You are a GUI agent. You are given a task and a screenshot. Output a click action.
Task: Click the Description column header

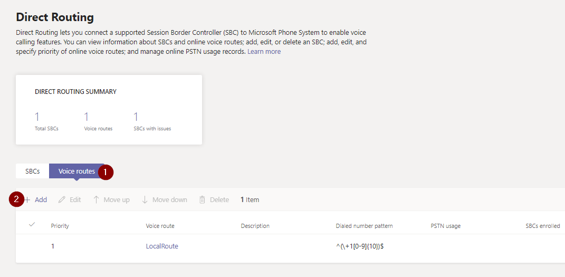tap(255, 226)
